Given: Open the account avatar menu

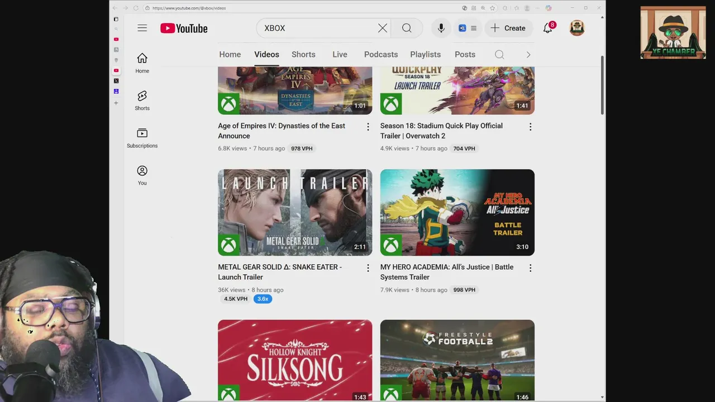Looking at the screenshot, I should tap(577, 28).
